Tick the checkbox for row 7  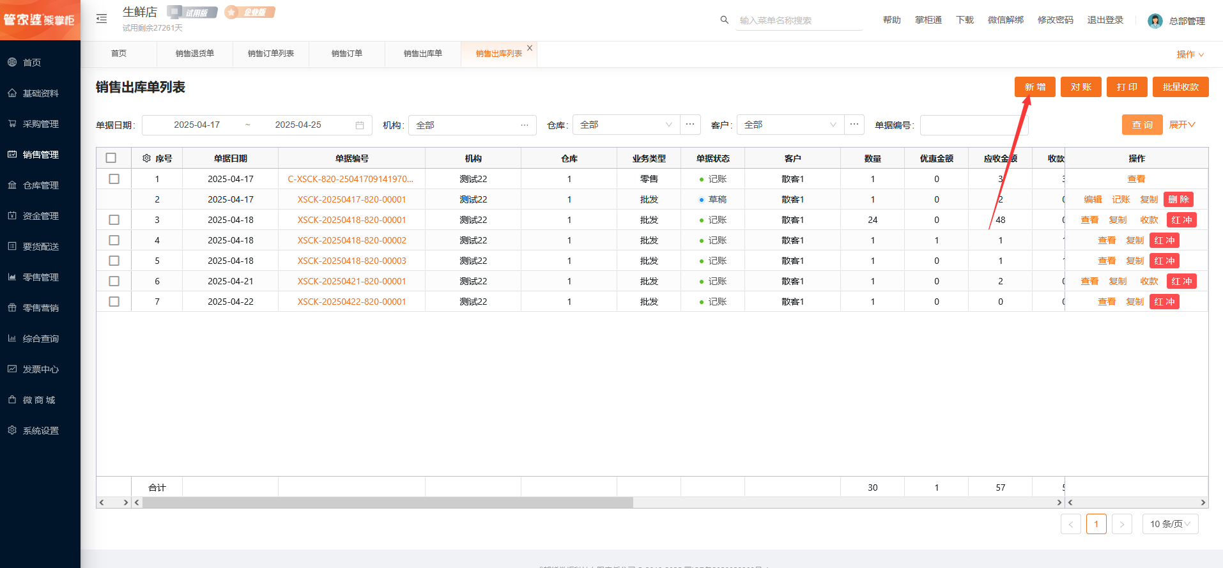point(114,302)
